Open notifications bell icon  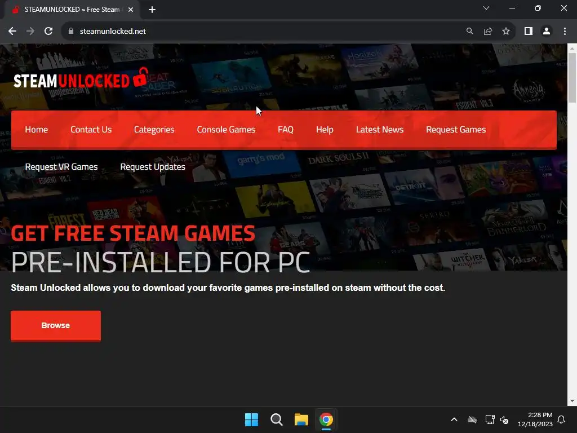click(561, 419)
